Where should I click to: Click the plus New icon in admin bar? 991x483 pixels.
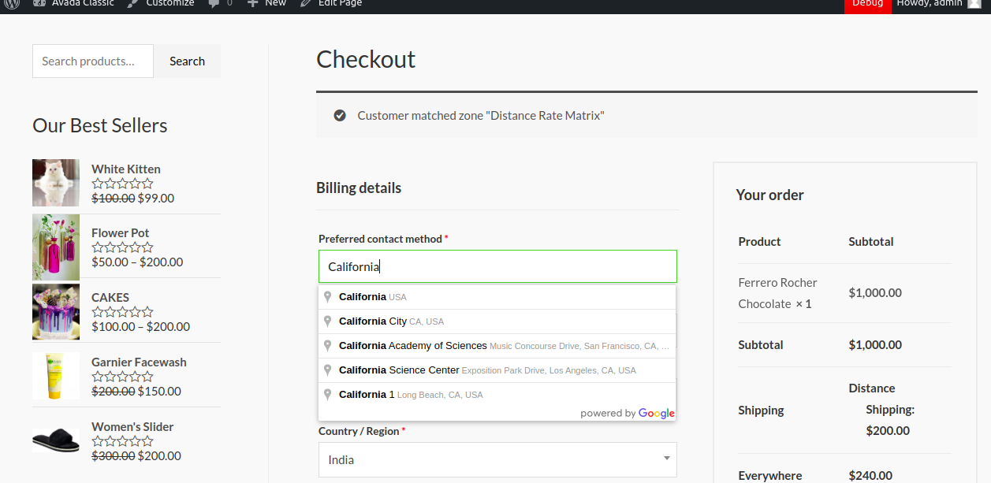point(252,3)
